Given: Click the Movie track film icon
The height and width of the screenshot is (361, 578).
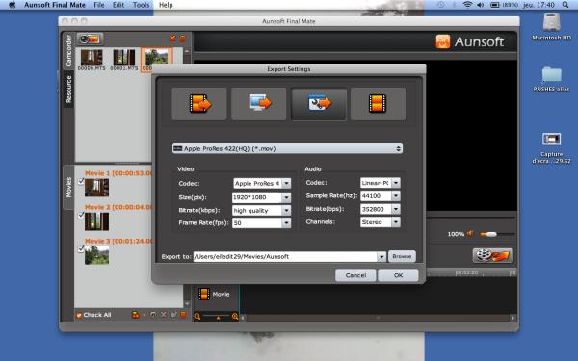Looking at the screenshot, I should 204,295.
